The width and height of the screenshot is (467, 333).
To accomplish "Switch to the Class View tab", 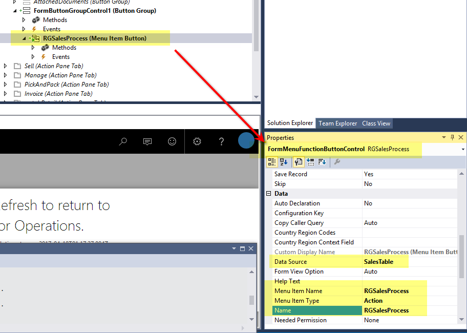I will pos(376,123).
